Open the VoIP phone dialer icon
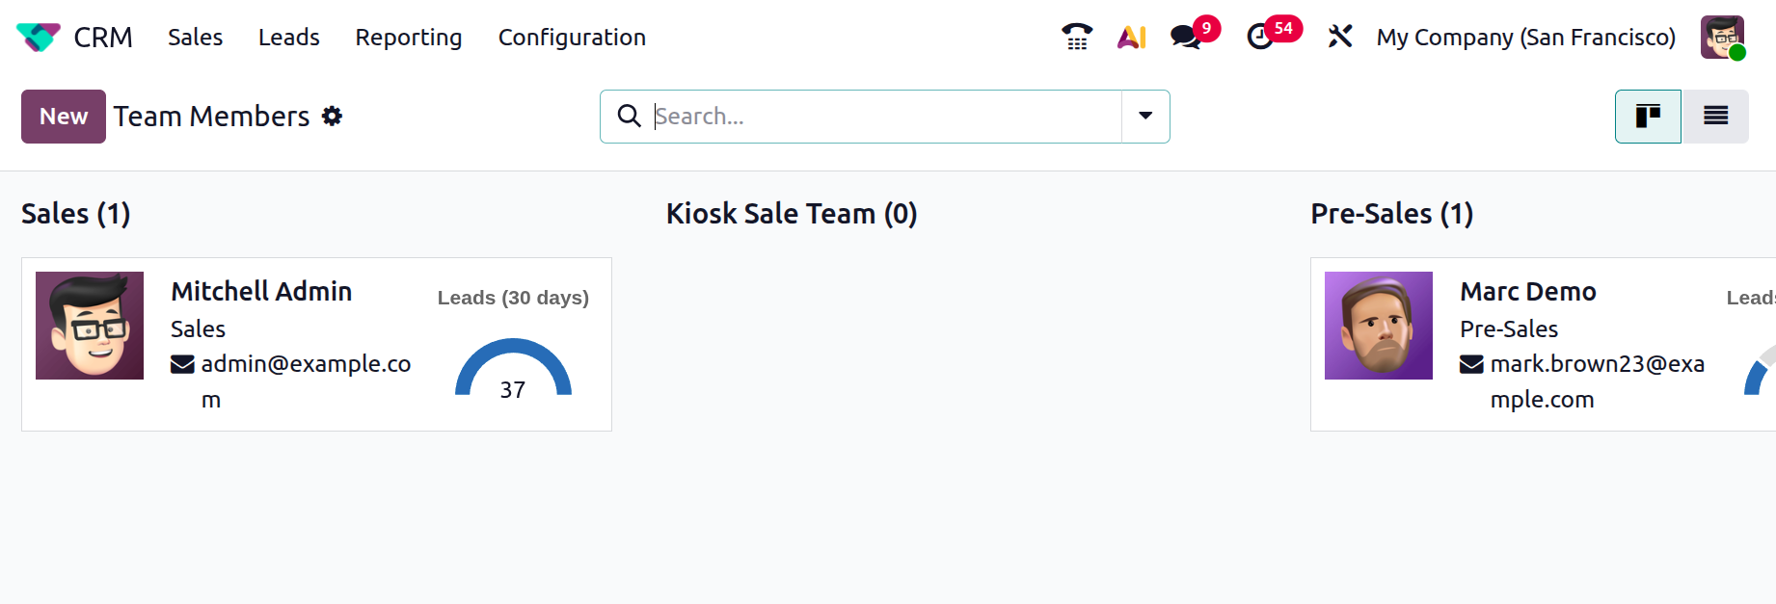Screen dimensions: 1776x604 pyautogui.click(x=1077, y=37)
